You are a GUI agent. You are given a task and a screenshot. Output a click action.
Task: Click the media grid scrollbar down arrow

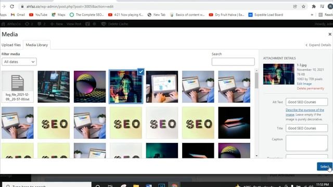[257, 156]
